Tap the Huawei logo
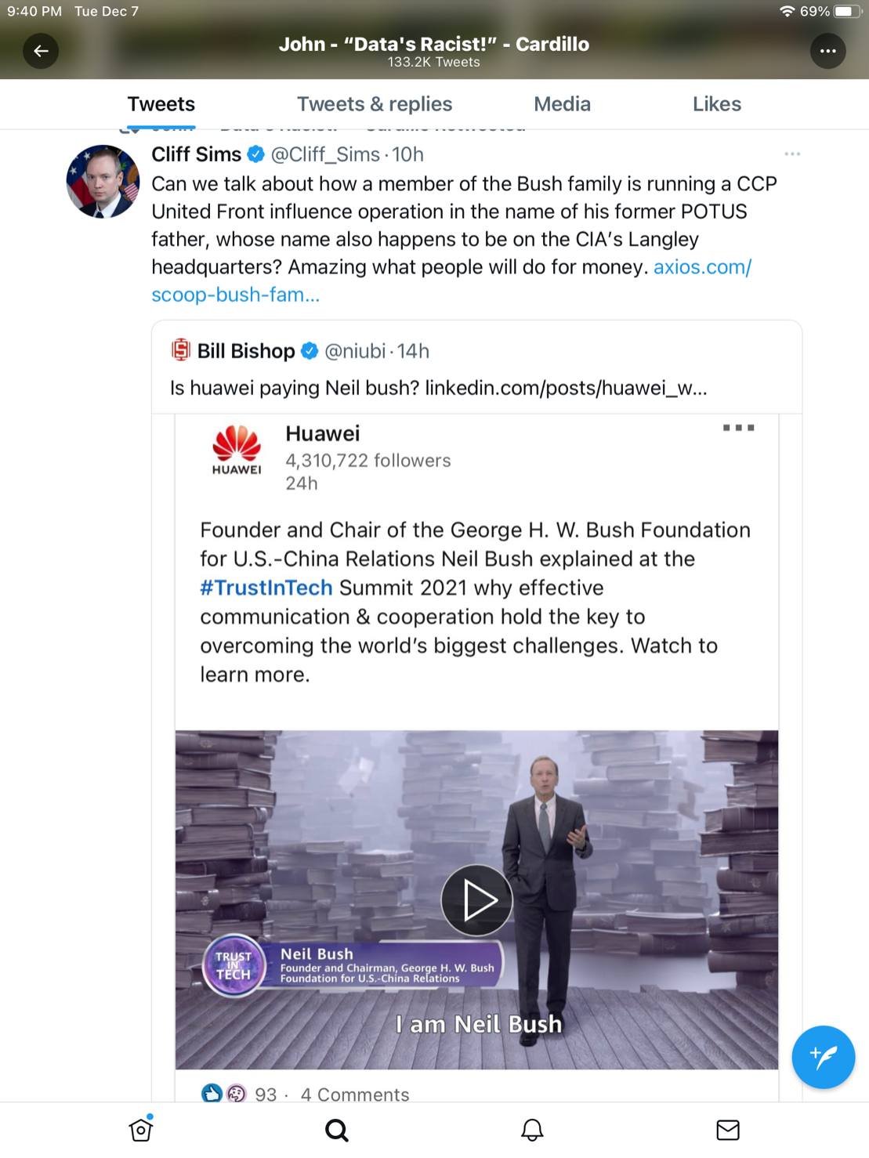This screenshot has width=869, height=1158. pos(237,451)
